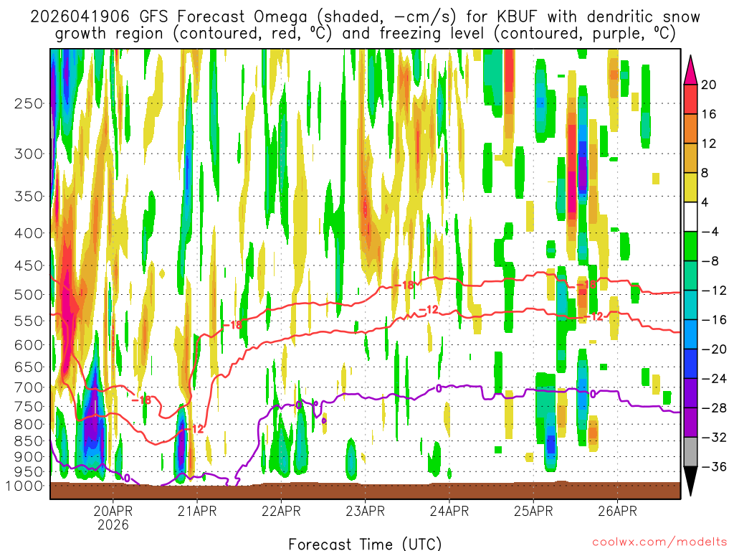This screenshot has width=734, height=551.
Task: Click the 25APR time axis label
Action: click(x=533, y=511)
